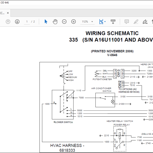The width and height of the screenshot is (153, 153).
Task: Click the HVAC HARNESS - 6818333 text
Action: [x=67, y=148]
